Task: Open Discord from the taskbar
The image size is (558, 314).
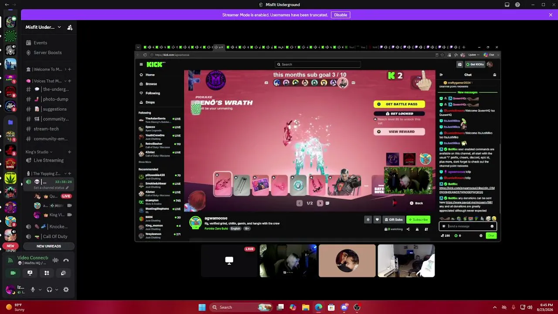Action: point(344,307)
